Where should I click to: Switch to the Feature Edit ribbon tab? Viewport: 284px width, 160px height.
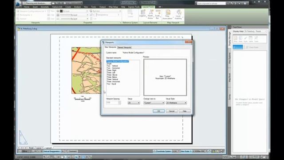tap(57, 7)
